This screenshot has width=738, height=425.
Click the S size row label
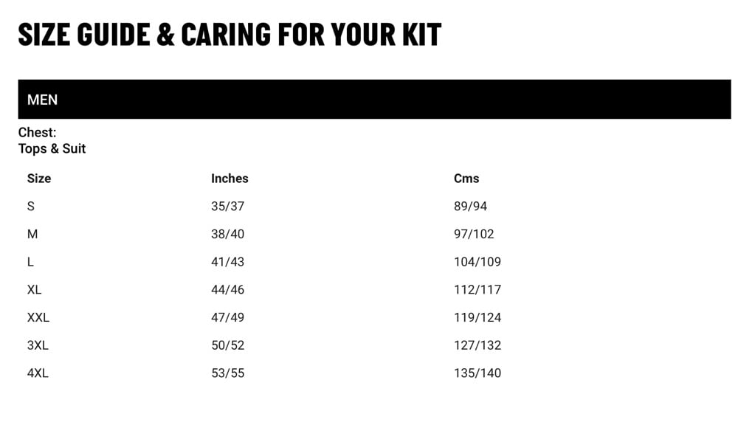31,207
